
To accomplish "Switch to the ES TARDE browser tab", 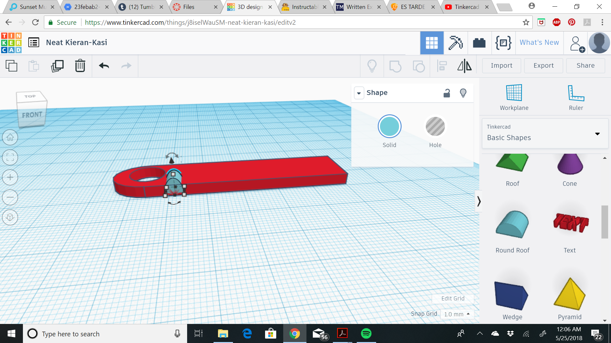I will tap(412, 7).
